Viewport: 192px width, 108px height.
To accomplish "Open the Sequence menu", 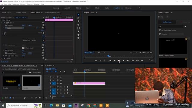I will click(16, 4).
